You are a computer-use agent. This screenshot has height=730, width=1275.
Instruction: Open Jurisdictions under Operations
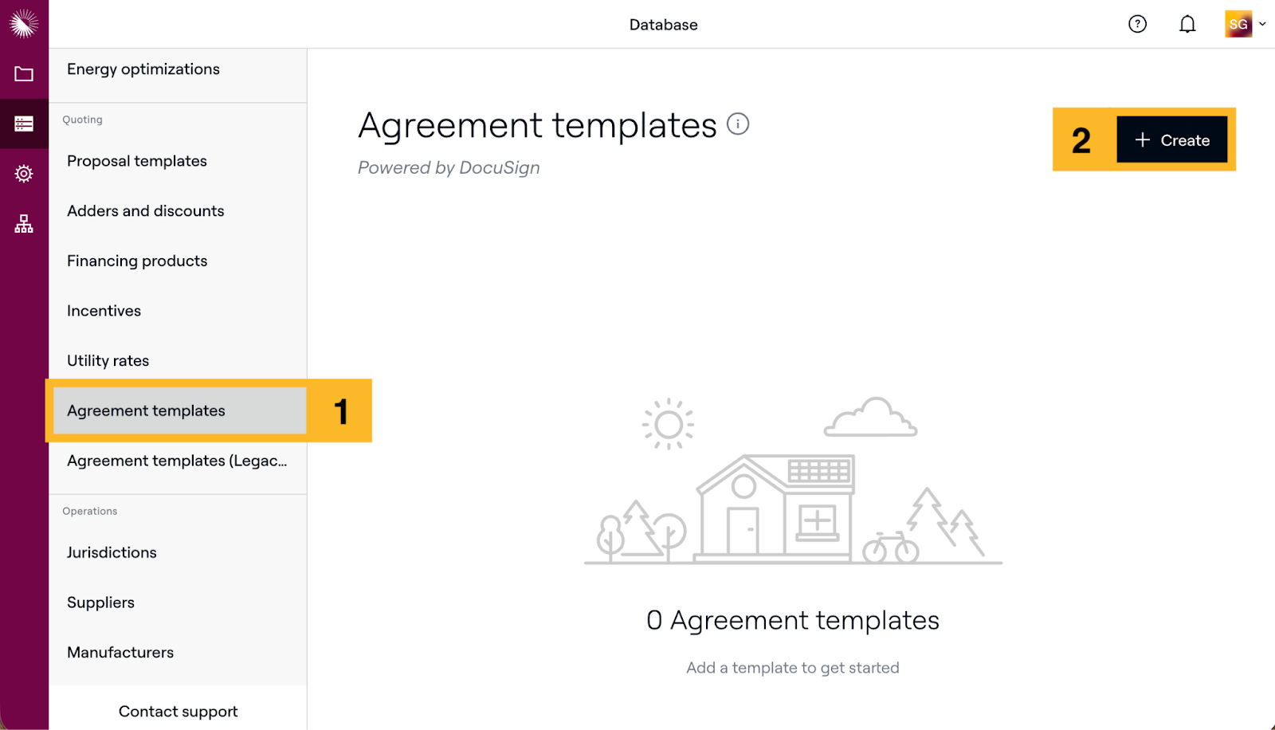(x=112, y=552)
